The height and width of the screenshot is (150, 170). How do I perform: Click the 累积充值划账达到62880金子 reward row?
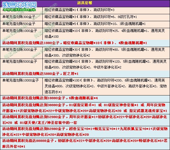(x=85, y=132)
